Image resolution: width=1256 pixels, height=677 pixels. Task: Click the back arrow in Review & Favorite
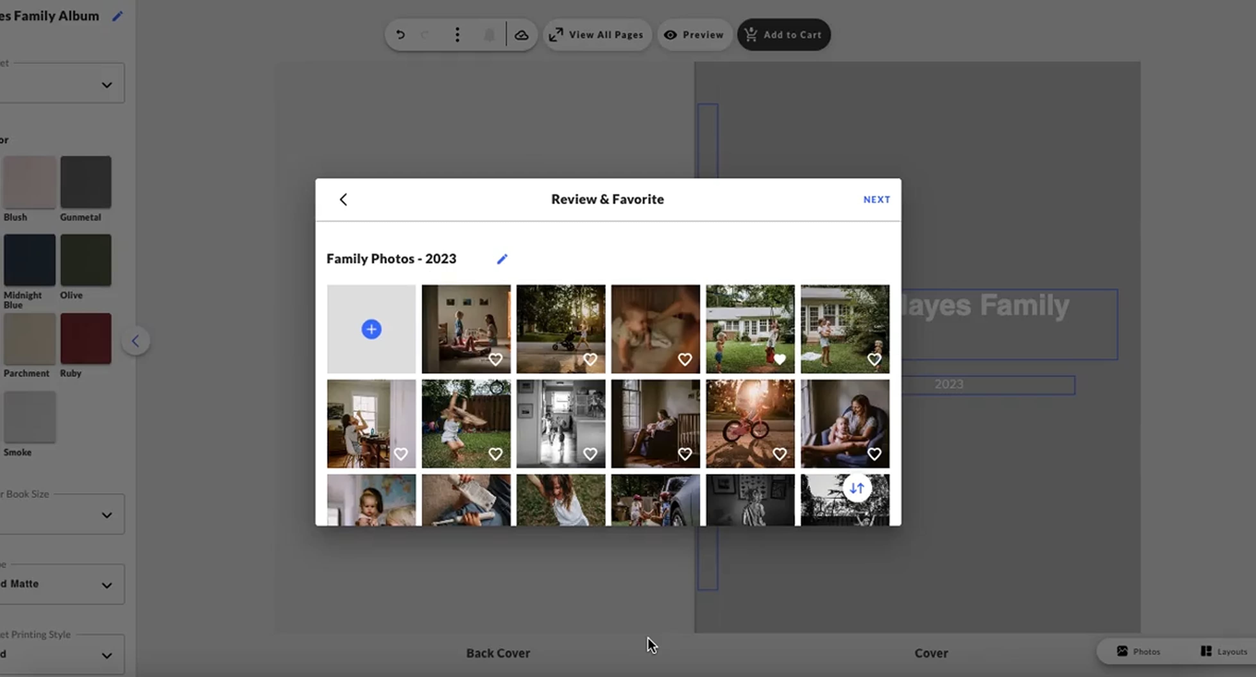(343, 199)
